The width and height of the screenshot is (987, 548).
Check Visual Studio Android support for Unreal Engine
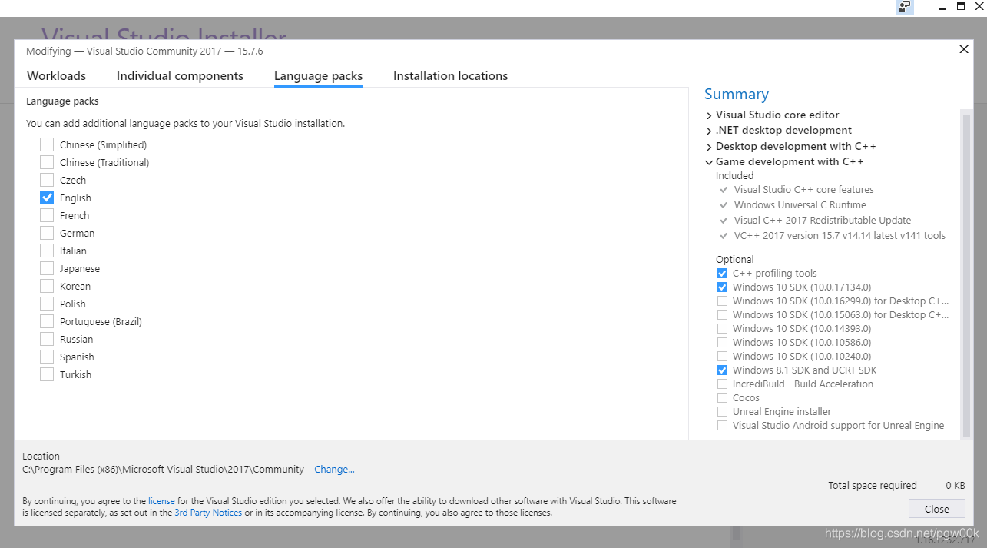pos(722,425)
